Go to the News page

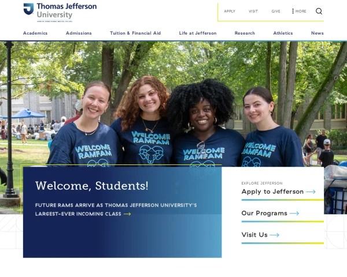coord(318,33)
